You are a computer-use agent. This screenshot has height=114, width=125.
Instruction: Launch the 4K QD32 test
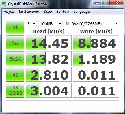coord(15,90)
